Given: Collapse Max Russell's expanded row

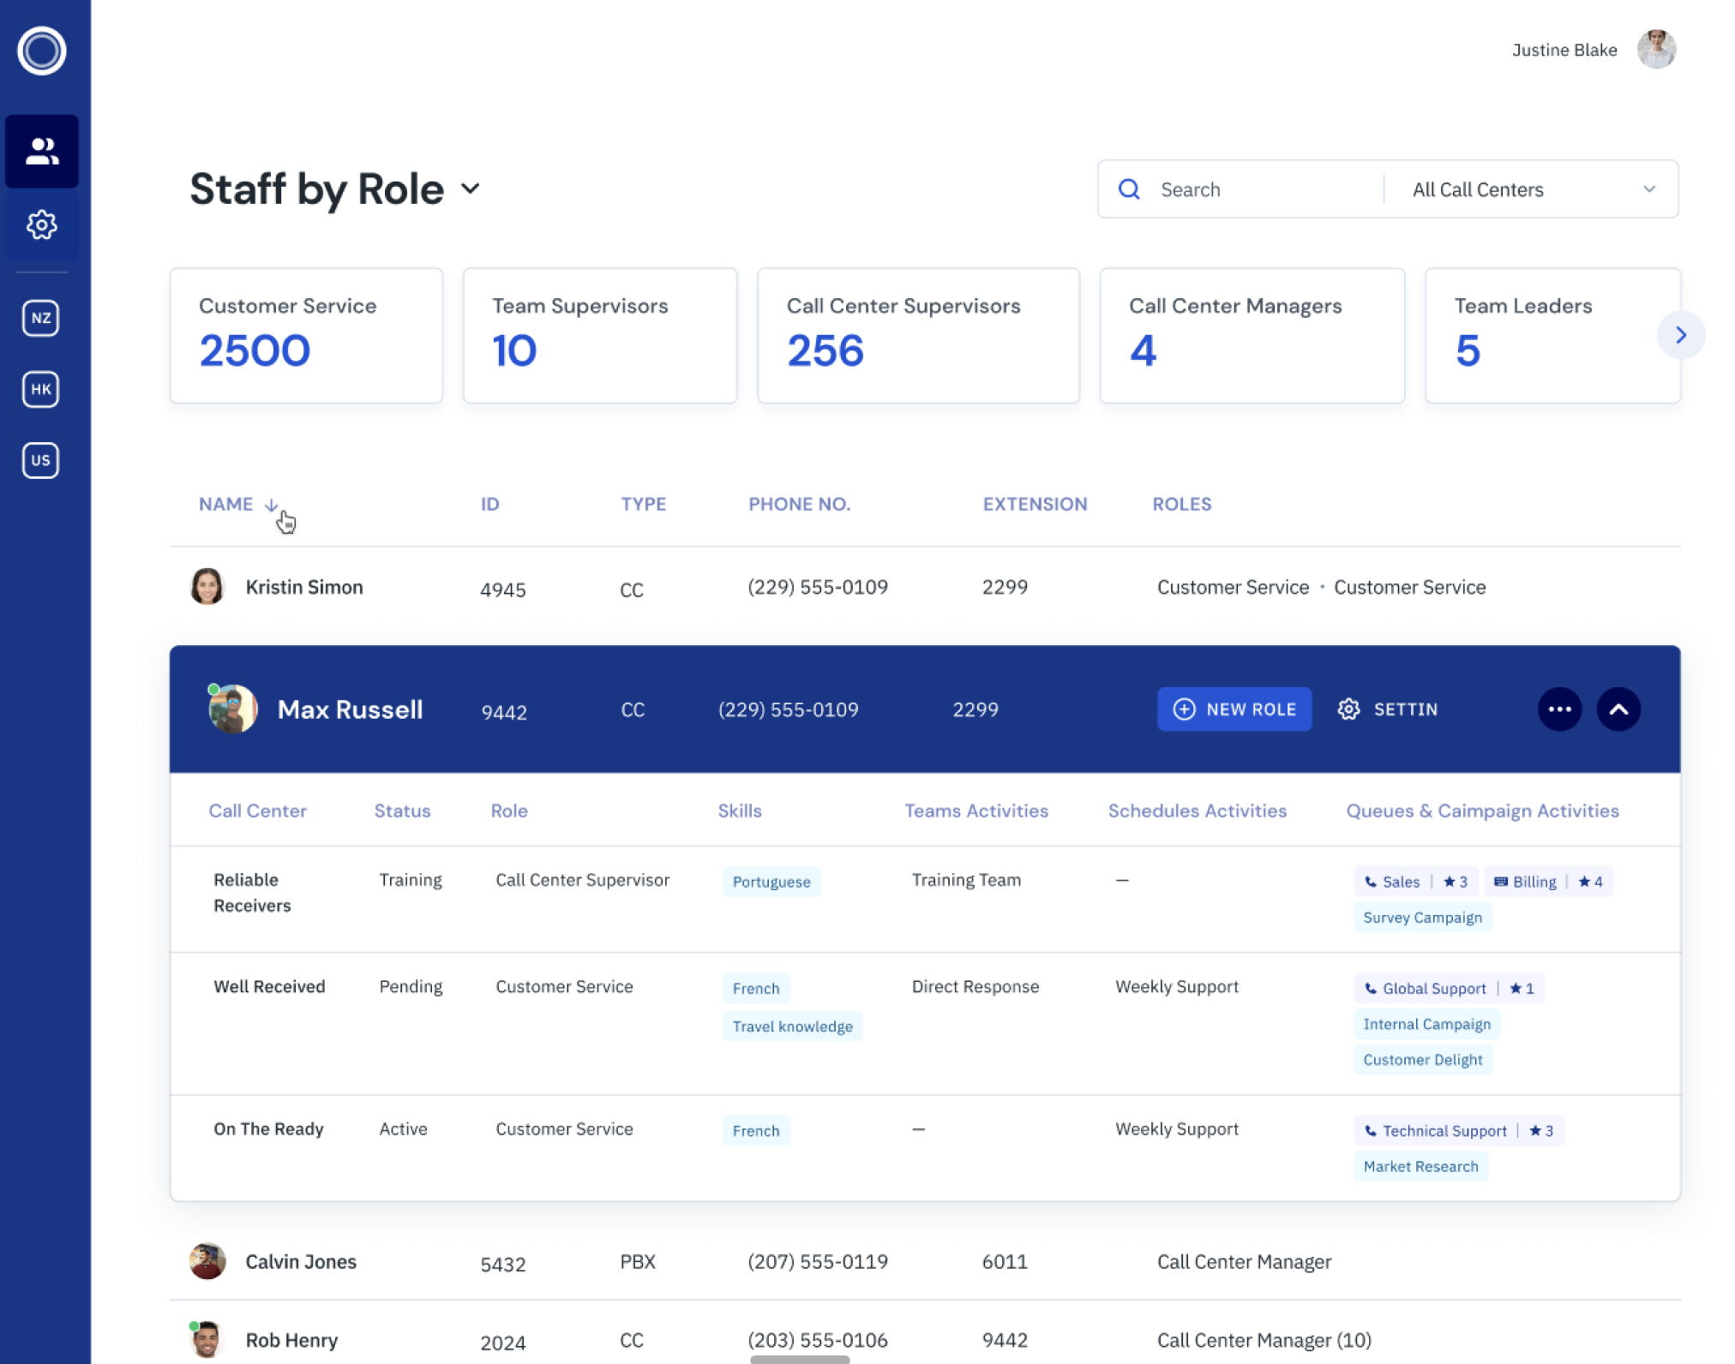Looking at the screenshot, I should tap(1618, 709).
